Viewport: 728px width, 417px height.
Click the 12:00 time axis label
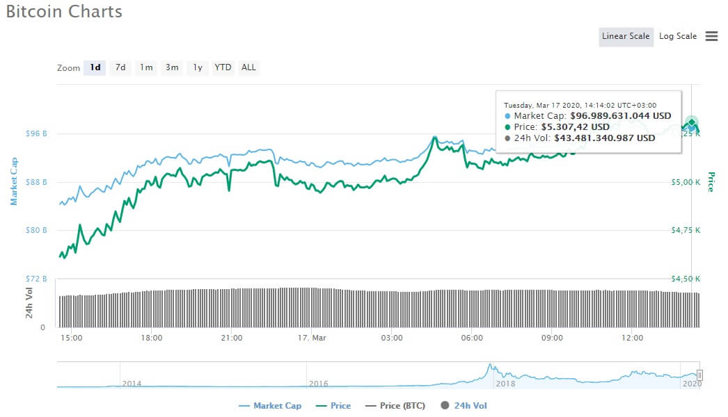coord(633,338)
